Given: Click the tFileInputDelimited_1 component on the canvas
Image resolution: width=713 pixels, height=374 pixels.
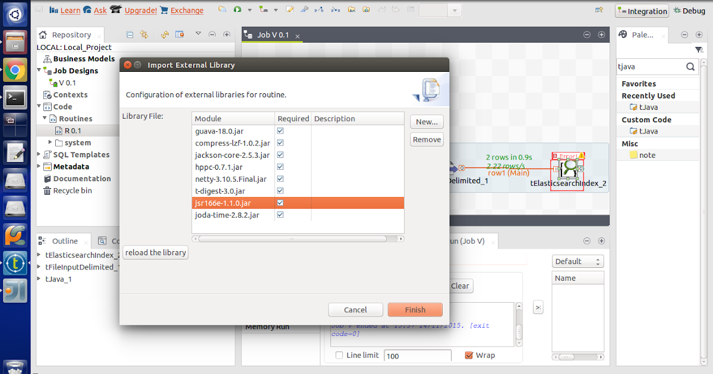Looking at the screenshot, I should click(x=454, y=169).
